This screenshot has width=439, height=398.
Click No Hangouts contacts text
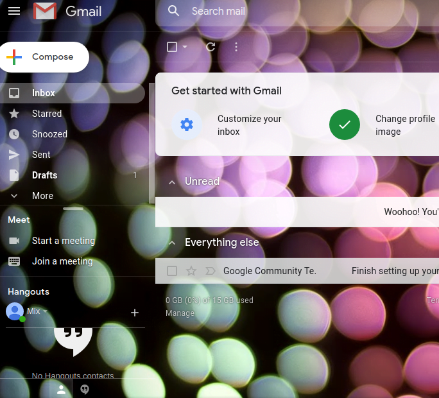(x=73, y=376)
